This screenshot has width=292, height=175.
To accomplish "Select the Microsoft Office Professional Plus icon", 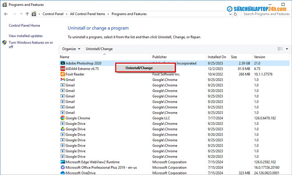I will tap(62, 168).
